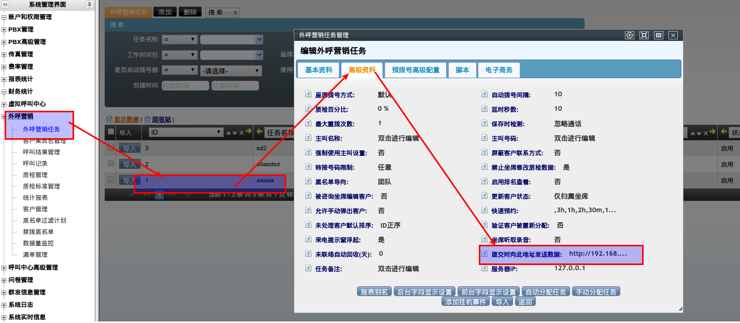Open the -请选择- dropdown for 是否启动拨号器
The width and height of the screenshot is (740, 323).
pyautogui.click(x=231, y=71)
